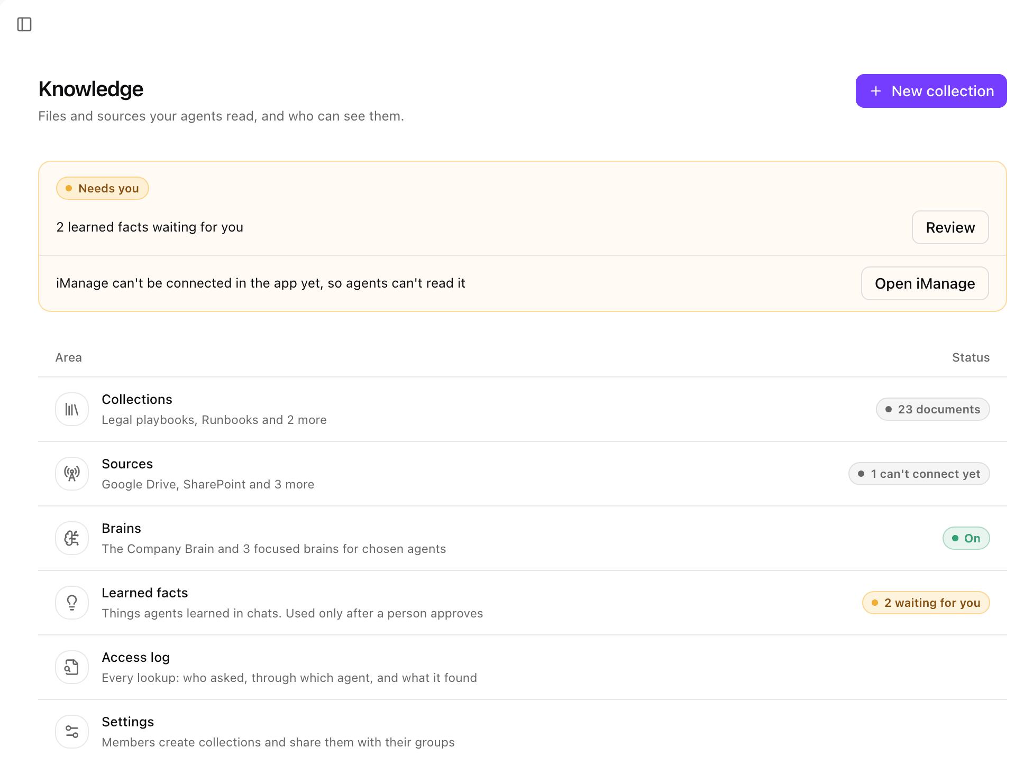Open the Sources area row
This screenshot has width=1024, height=766.
coord(522,474)
